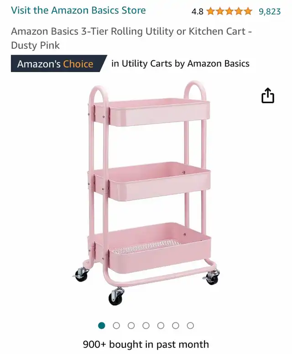This screenshot has width=292, height=354.
Task: Select the sixth image carousel dot
Action: point(176,326)
